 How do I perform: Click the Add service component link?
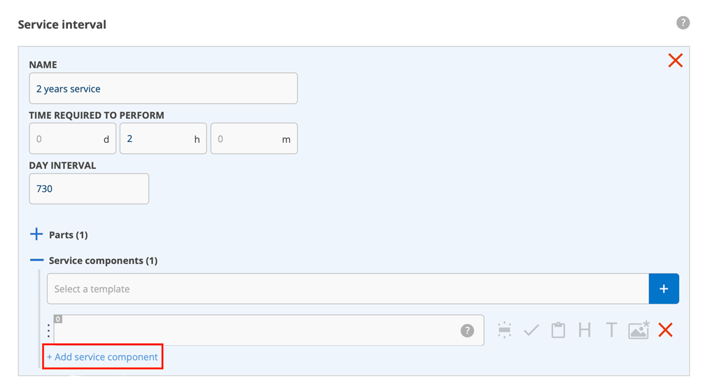tap(102, 357)
